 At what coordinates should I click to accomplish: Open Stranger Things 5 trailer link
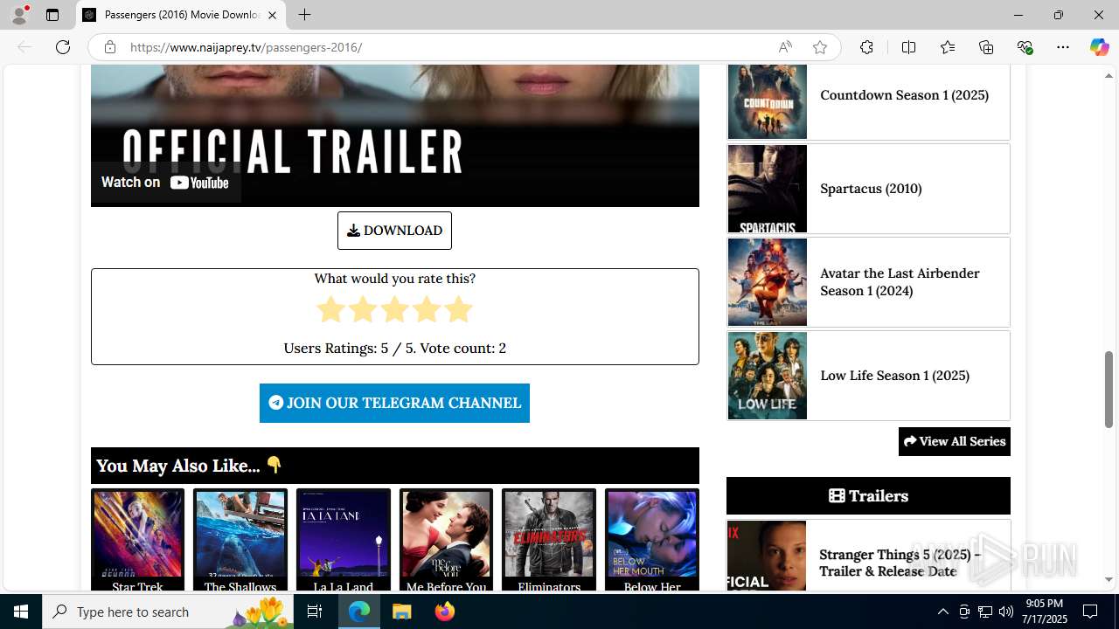click(900, 563)
